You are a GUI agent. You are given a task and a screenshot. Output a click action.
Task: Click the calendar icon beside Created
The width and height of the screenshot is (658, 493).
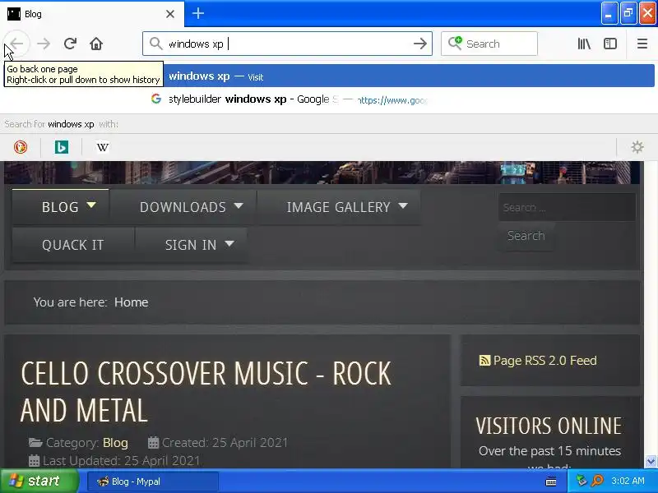[x=154, y=443]
